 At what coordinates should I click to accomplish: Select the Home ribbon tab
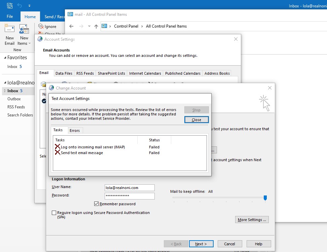point(30,17)
